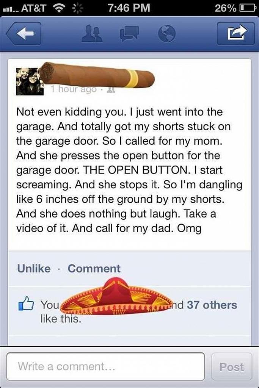The width and height of the screenshot is (259, 388).
Task: Open the notifications globe icon
Action: point(167,34)
